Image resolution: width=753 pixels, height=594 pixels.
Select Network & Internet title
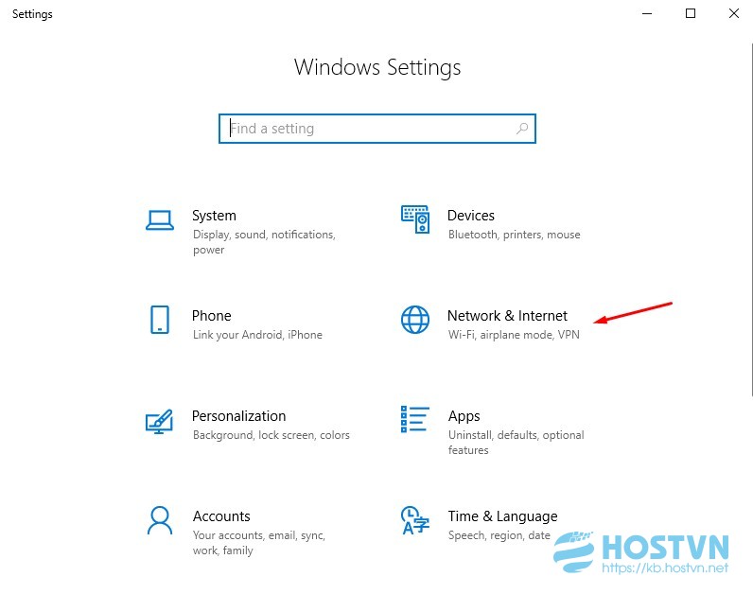tap(507, 316)
